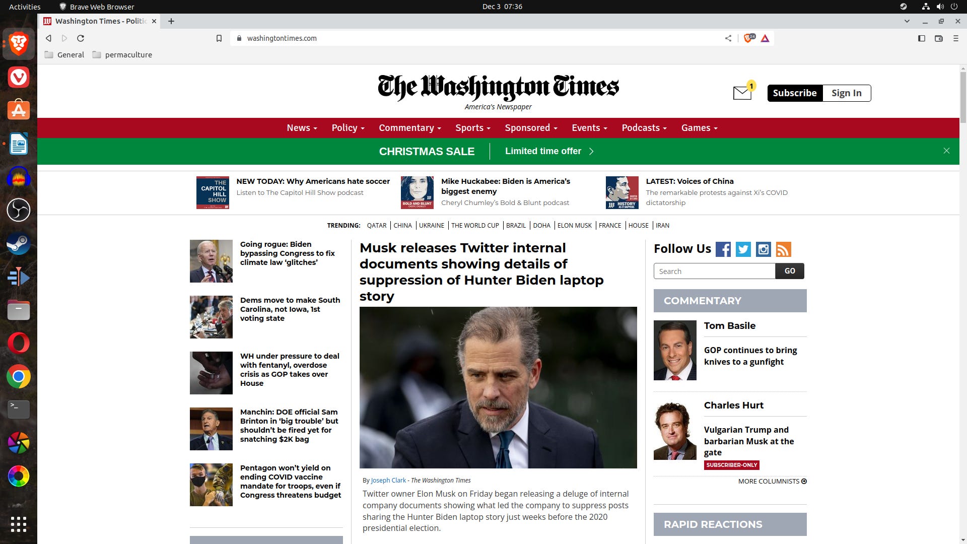Click the GO search button
This screenshot has width=967, height=544.
tap(790, 271)
